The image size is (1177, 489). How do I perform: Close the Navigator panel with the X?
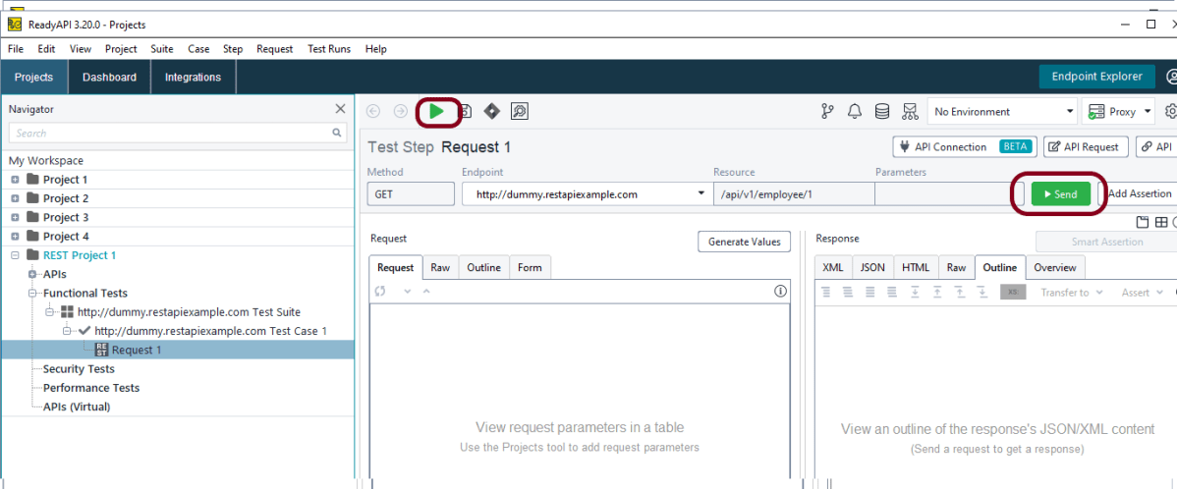[340, 109]
